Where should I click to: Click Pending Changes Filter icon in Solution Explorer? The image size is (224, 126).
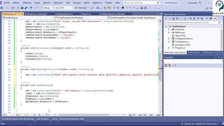185,19
